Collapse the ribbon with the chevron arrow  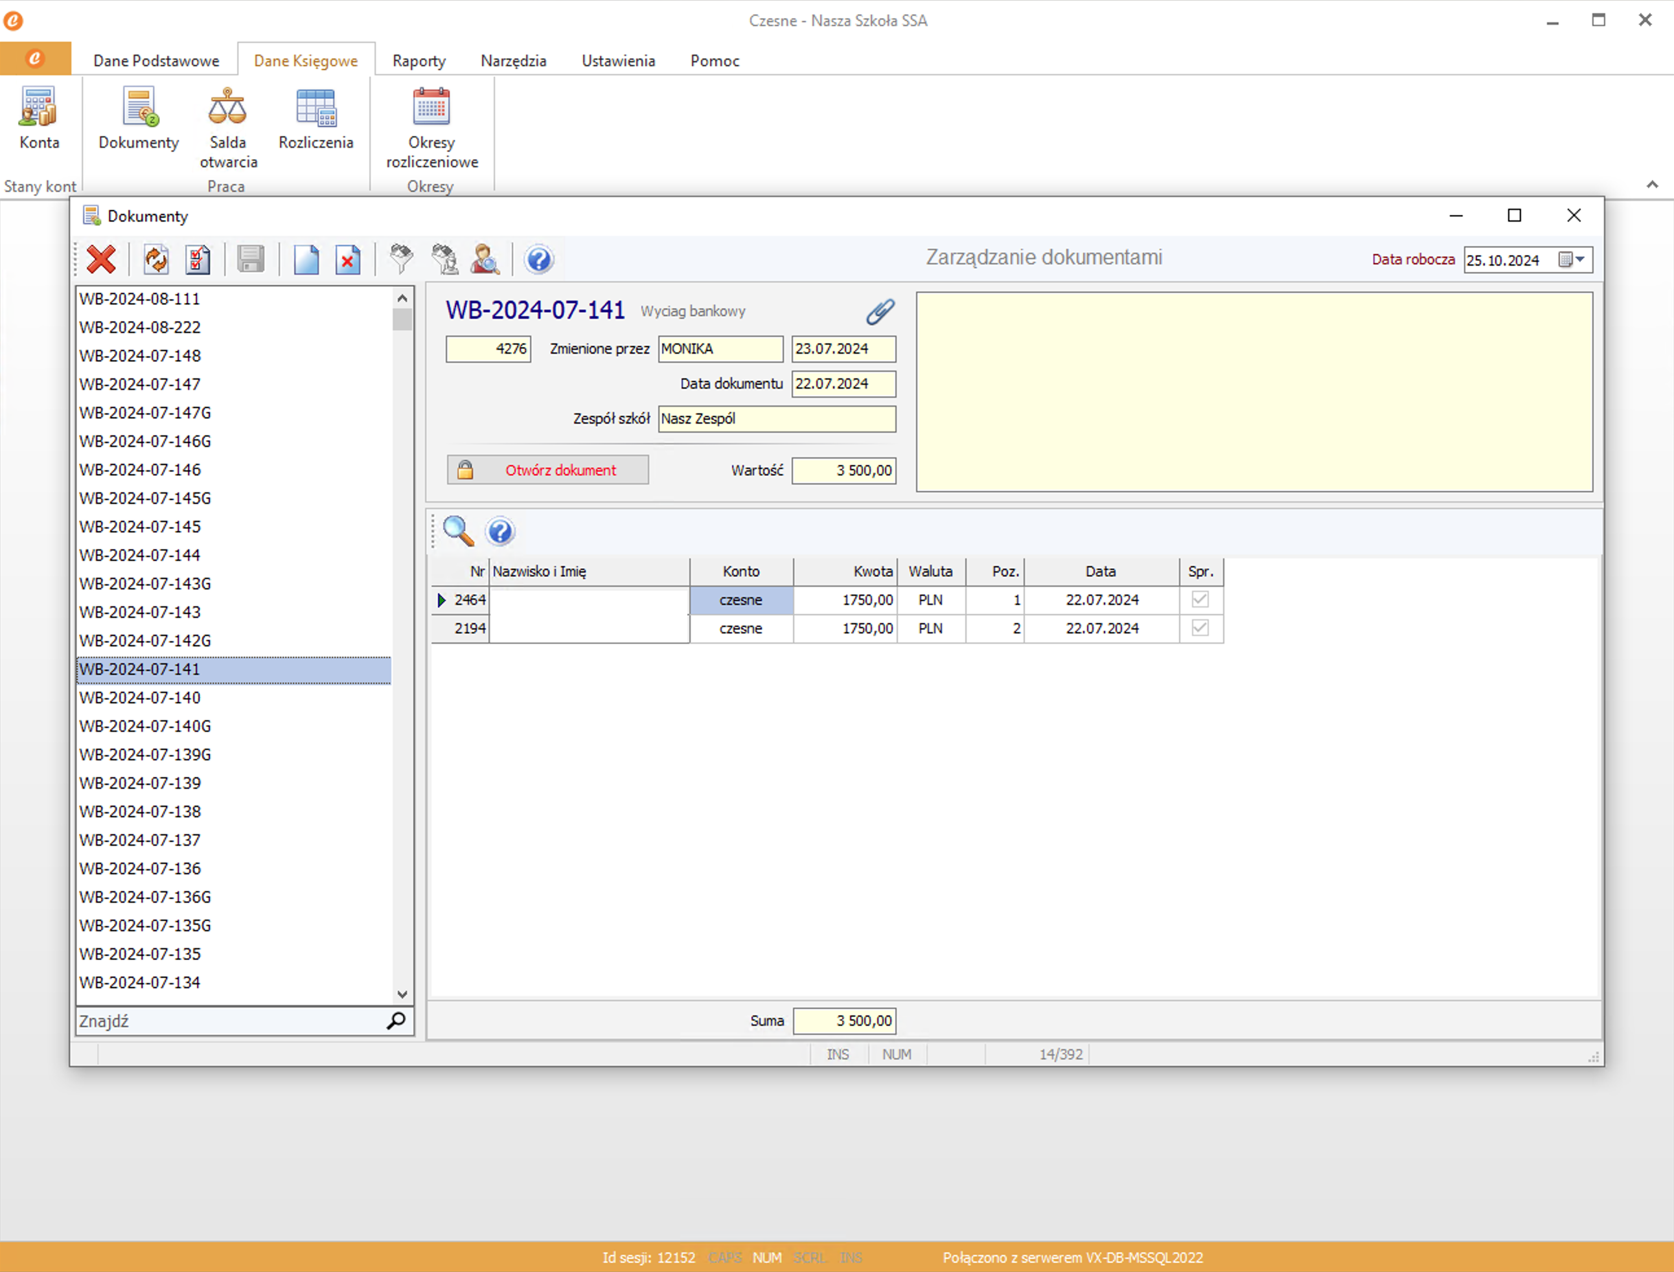click(1652, 185)
